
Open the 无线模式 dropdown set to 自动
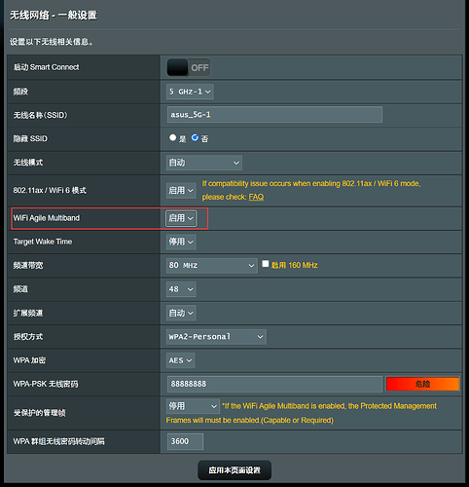pos(204,163)
